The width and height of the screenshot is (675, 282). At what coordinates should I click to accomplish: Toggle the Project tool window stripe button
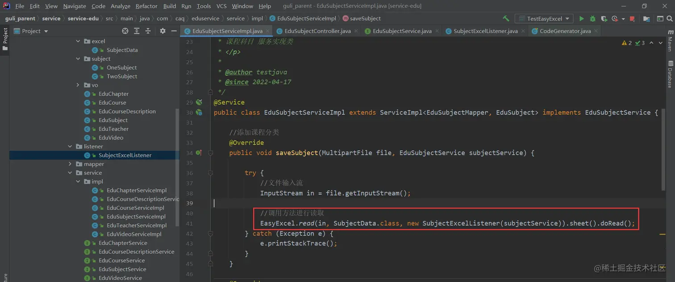pos(5,39)
